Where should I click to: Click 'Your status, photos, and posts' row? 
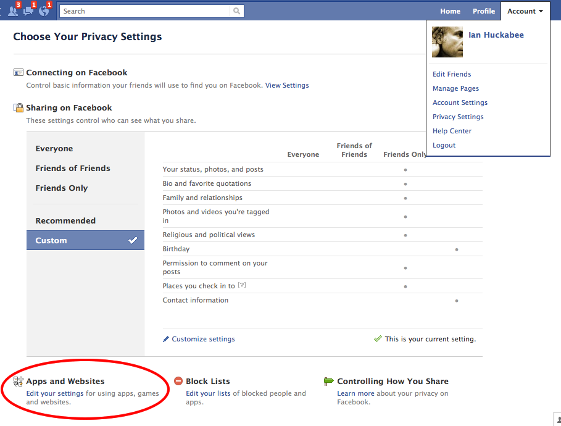pyautogui.click(x=322, y=169)
